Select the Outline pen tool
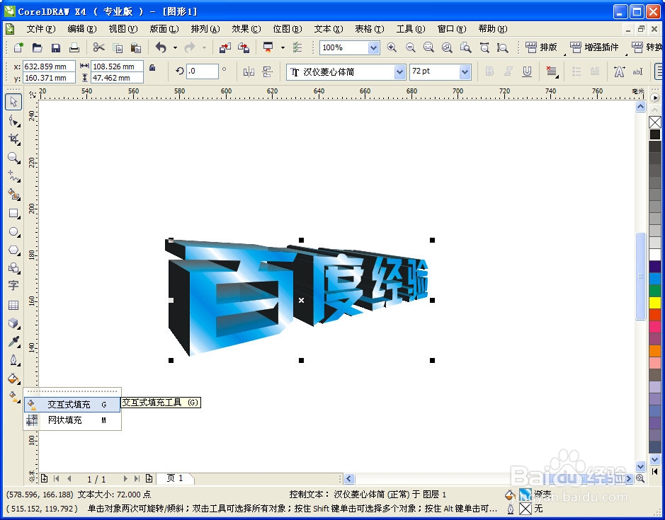665x520 pixels. pos(13,360)
